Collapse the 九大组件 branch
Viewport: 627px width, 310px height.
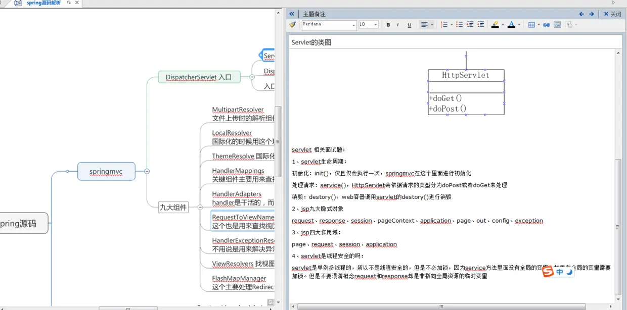(200, 207)
